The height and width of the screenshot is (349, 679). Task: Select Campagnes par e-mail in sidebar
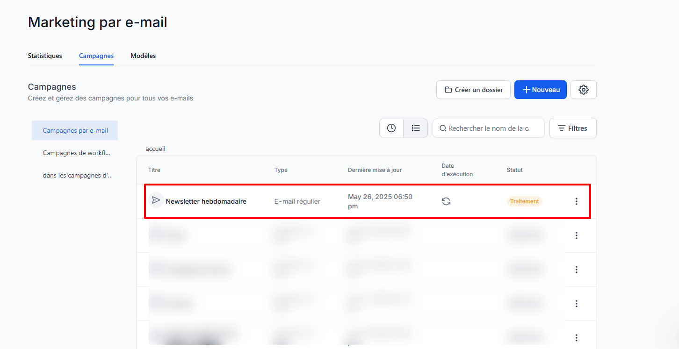(x=75, y=130)
